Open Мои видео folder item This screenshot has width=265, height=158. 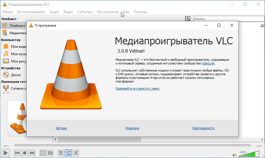(x=13, y=47)
